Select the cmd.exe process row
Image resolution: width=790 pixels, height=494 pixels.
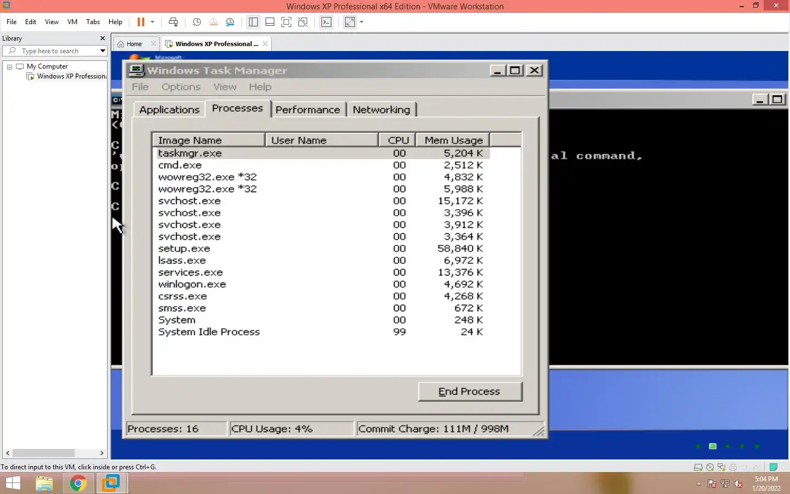point(321,165)
